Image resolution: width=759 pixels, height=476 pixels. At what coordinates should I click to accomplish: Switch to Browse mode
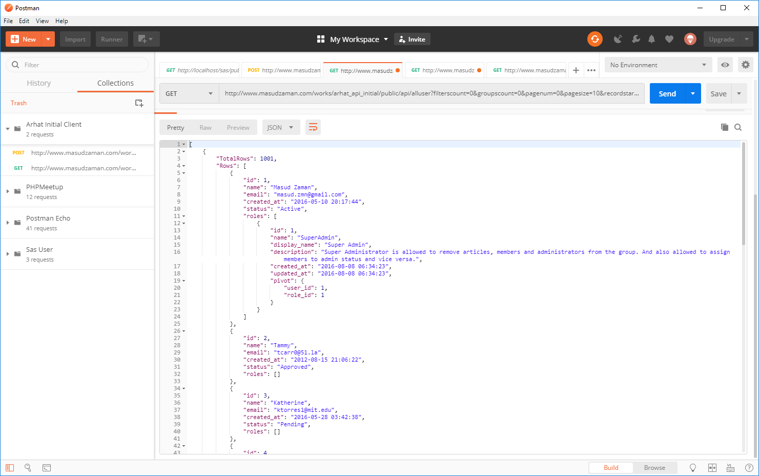[654, 468]
